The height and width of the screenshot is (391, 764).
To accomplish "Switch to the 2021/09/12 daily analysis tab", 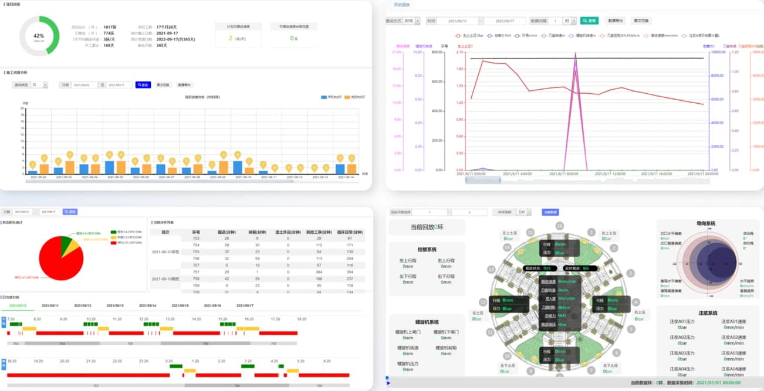I will 83,305.
